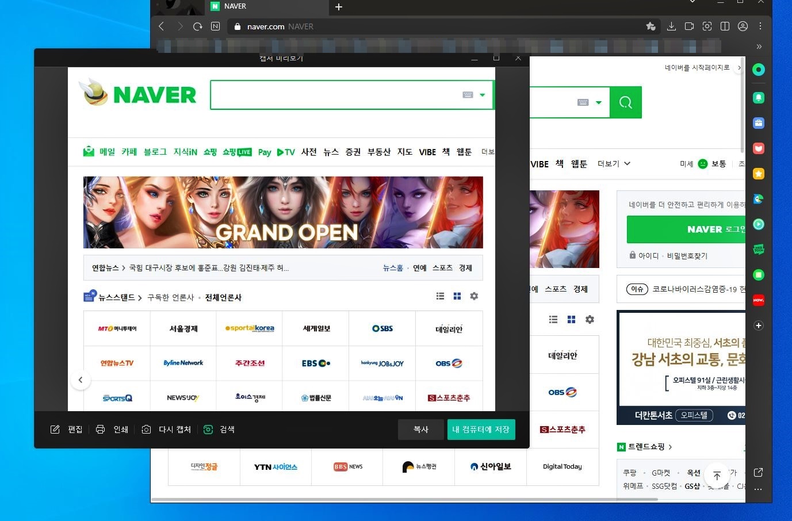This screenshot has height=521, width=792.
Task: Switch newsstand to grid view in browser page
Action: [x=571, y=320]
